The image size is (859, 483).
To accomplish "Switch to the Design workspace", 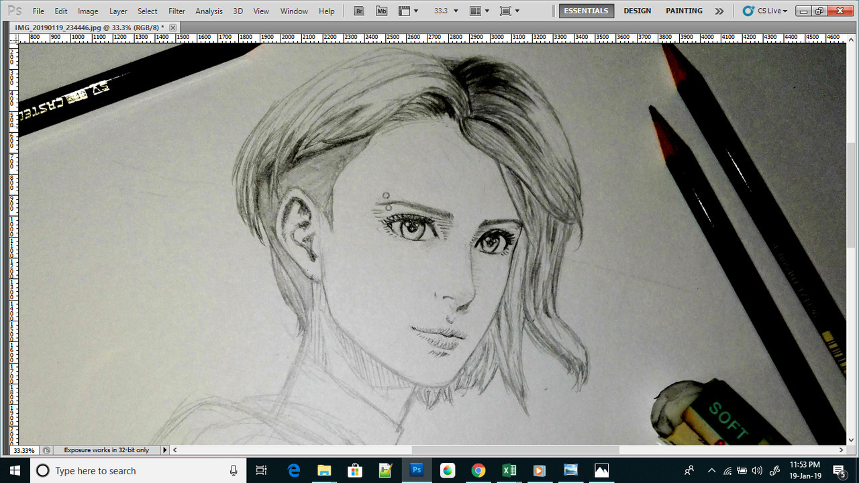I will tap(637, 11).
